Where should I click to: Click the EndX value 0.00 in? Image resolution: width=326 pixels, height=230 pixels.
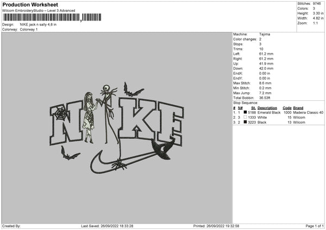[265, 73]
